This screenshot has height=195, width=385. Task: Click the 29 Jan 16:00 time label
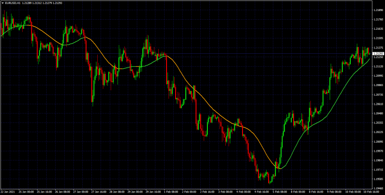click(x=153, y=192)
